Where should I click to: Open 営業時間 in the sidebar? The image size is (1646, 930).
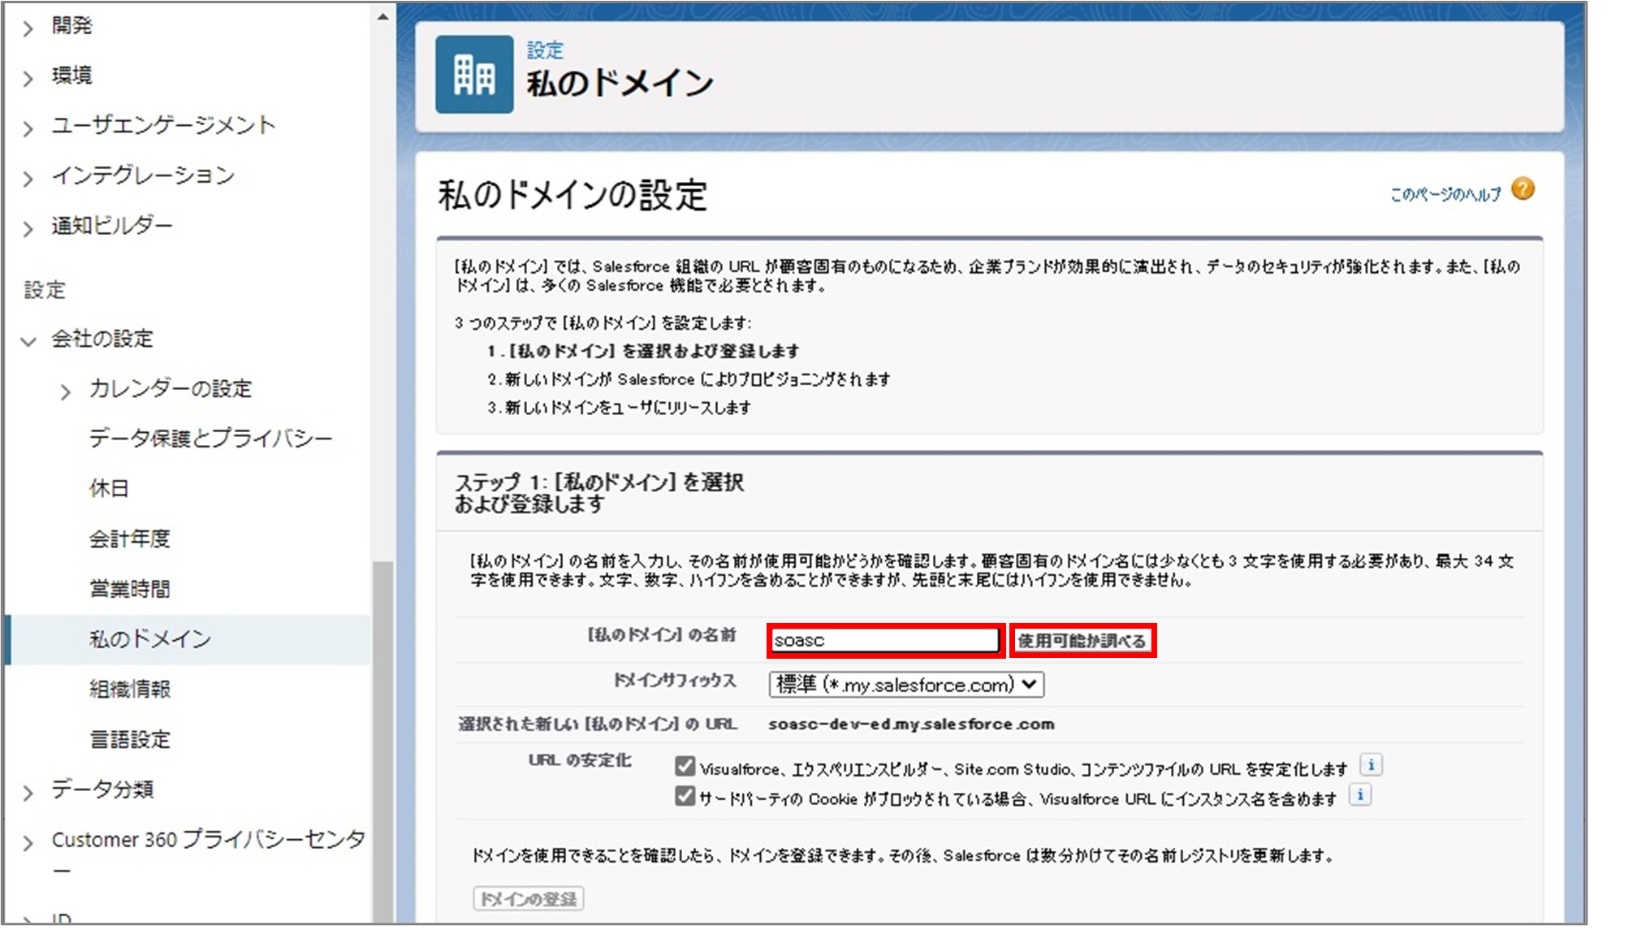pos(130,589)
